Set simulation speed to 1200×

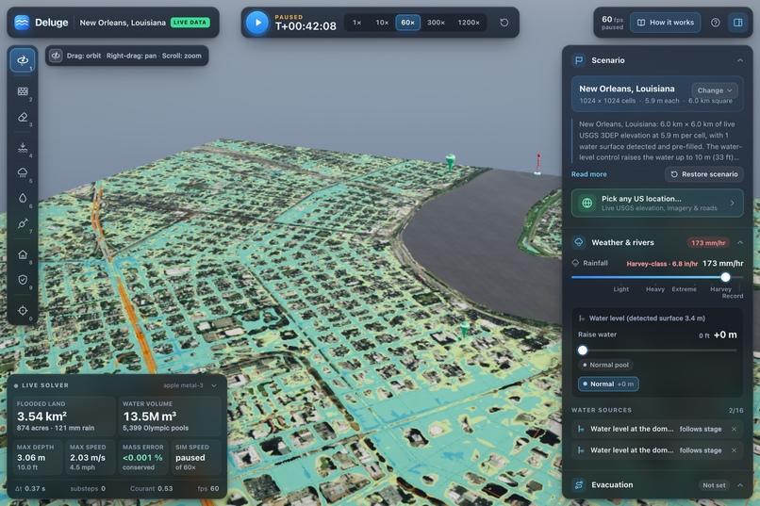pos(469,23)
